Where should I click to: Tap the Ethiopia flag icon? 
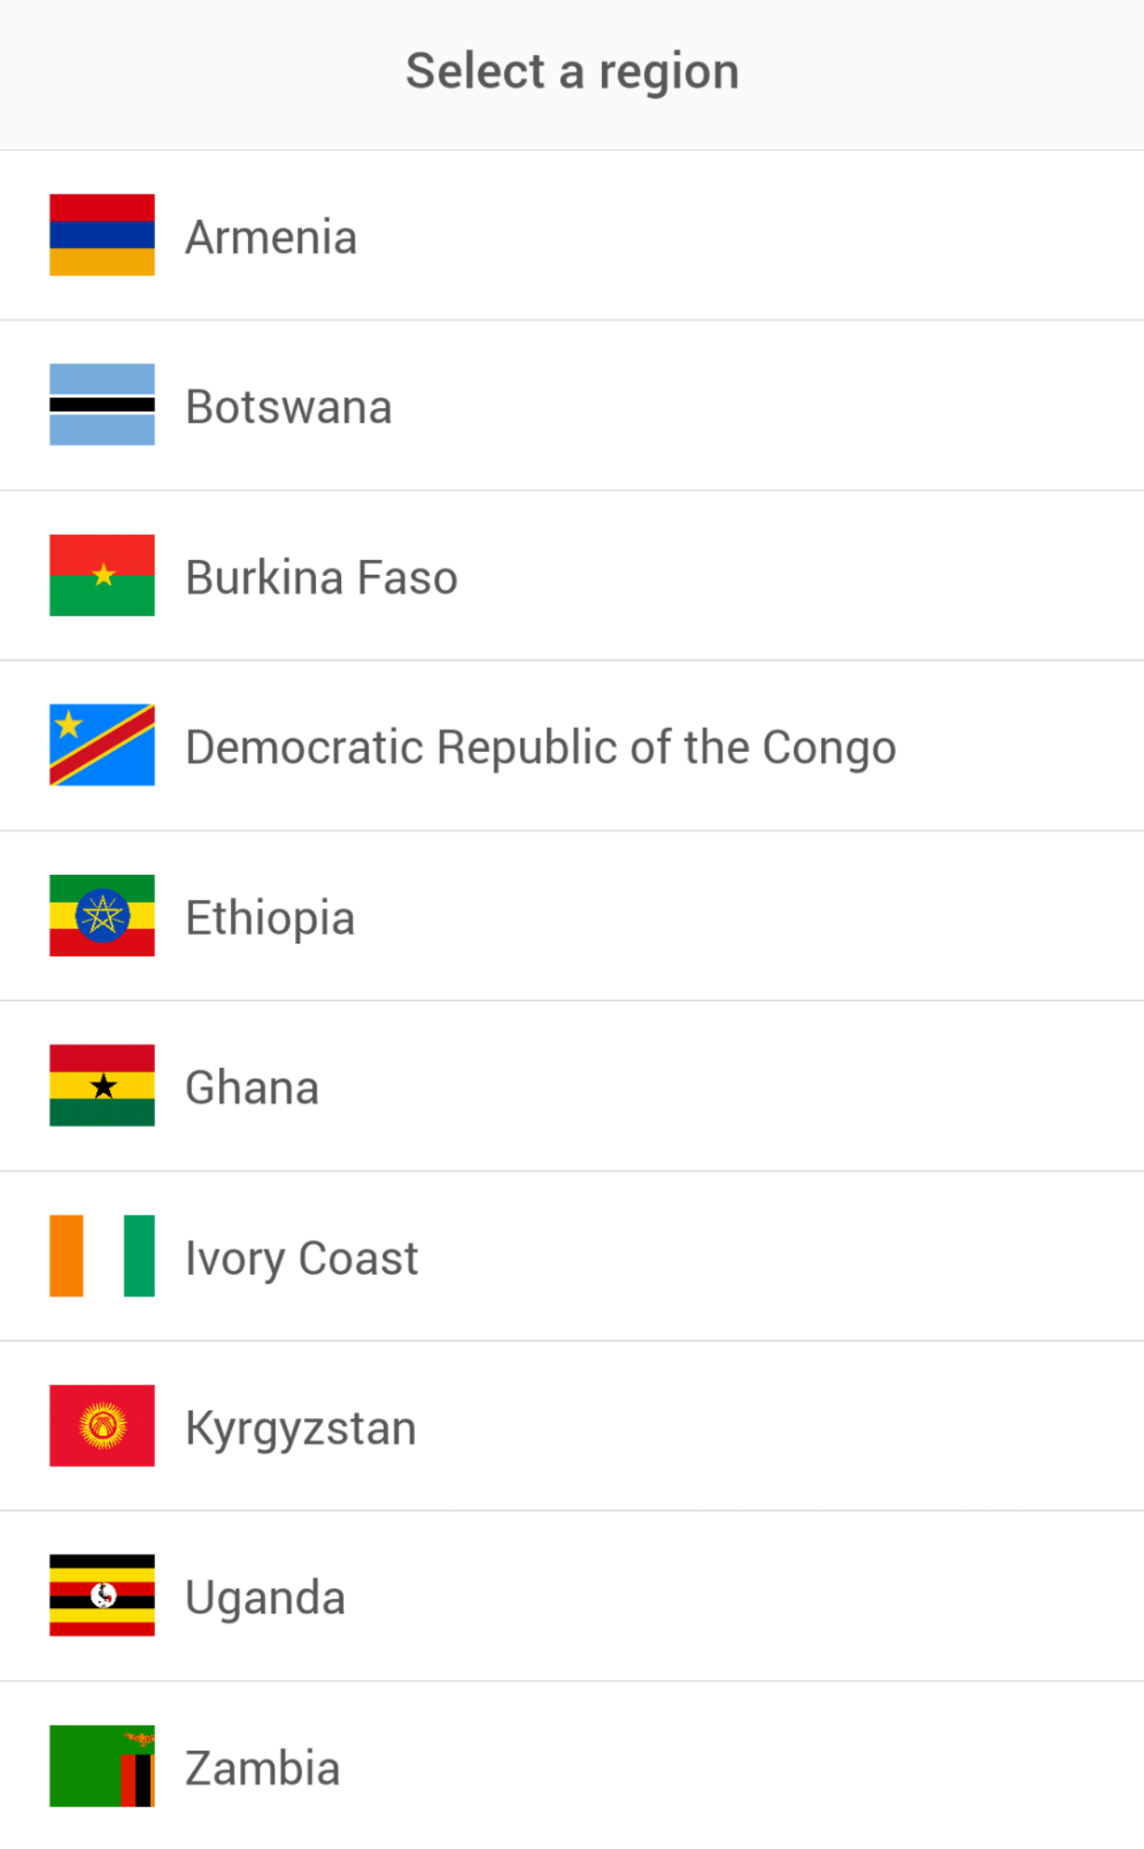102,915
